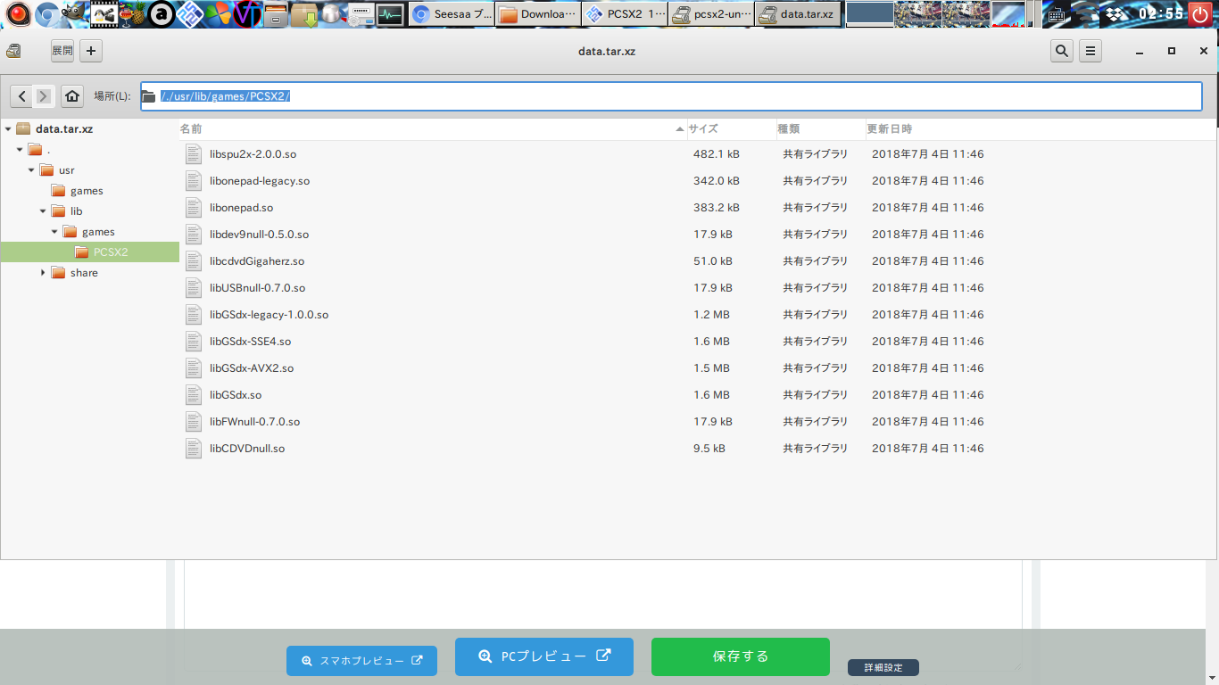Select the libCDVDnull.so file icon
This screenshot has width=1219, height=685.
[x=194, y=449]
